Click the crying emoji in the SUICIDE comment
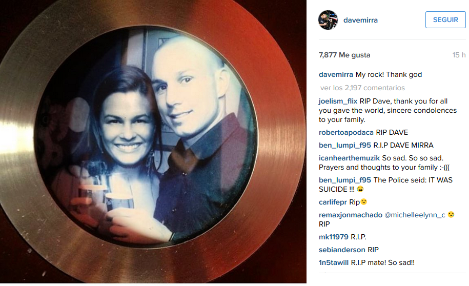 360,189
